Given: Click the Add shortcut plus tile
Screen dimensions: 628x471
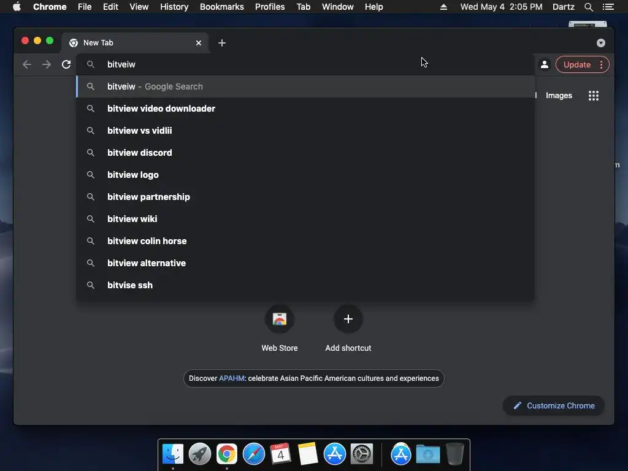Looking at the screenshot, I should pos(348,319).
